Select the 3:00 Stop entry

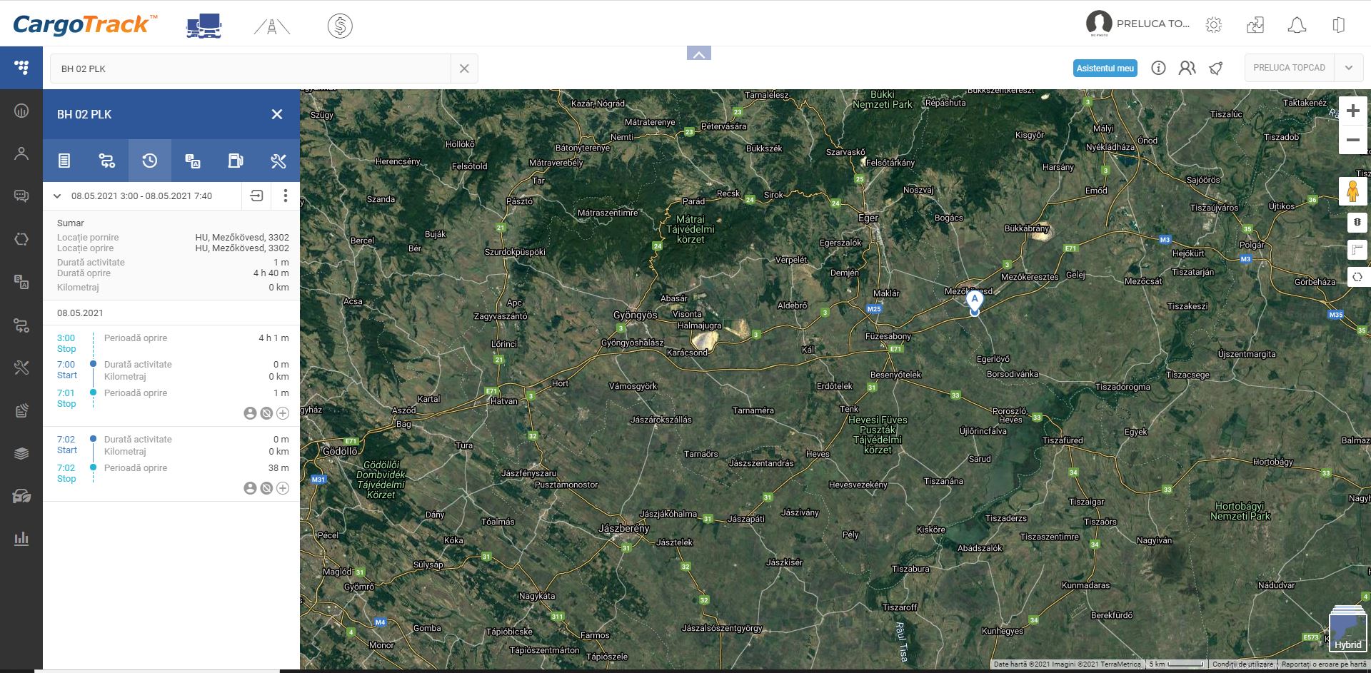(171, 343)
